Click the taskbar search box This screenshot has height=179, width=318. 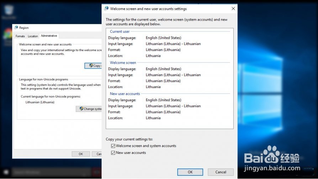click(51, 172)
